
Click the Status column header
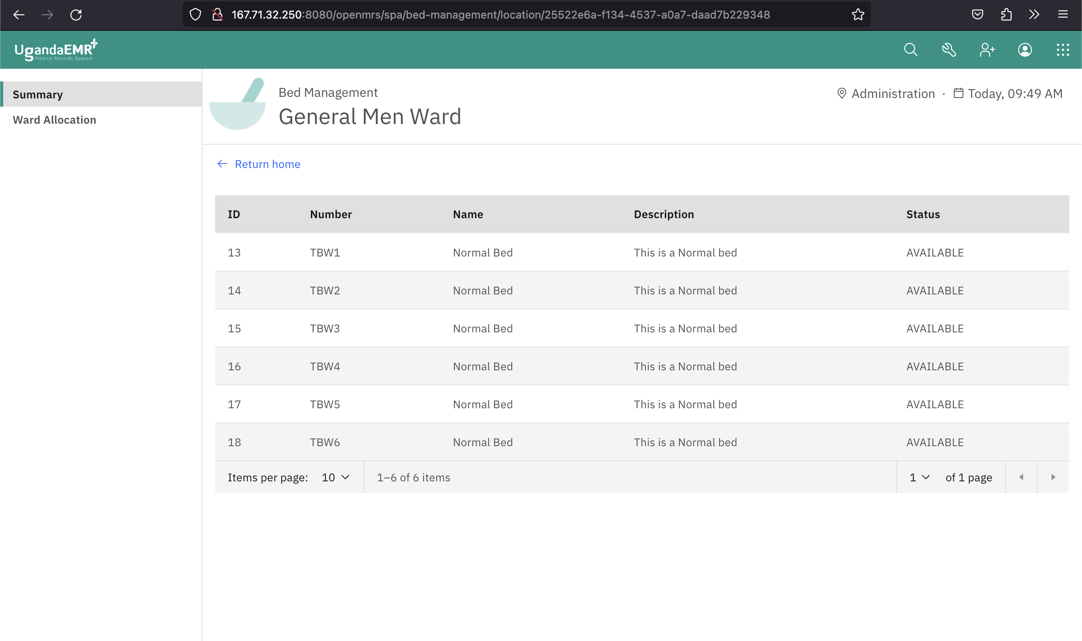pyautogui.click(x=923, y=214)
